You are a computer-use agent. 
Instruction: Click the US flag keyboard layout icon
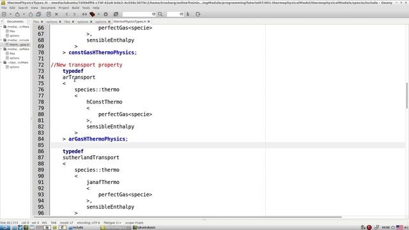point(399,227)
